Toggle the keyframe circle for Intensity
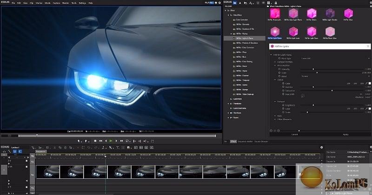 tap(279, 69)
